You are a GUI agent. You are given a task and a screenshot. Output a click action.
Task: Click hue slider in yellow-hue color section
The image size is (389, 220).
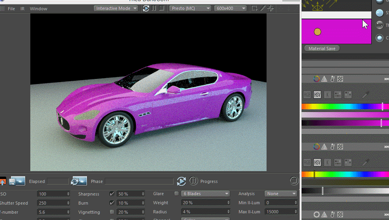tap(345, 174)
